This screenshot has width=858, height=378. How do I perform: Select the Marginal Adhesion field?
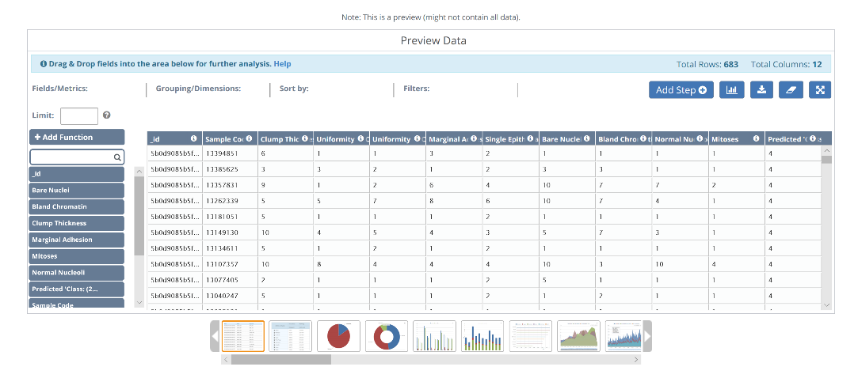click(77, 240)
